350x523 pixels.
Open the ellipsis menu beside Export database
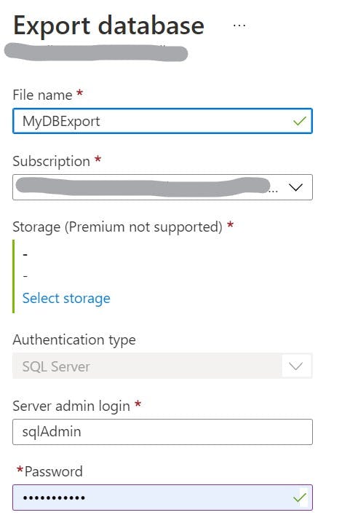239,25
